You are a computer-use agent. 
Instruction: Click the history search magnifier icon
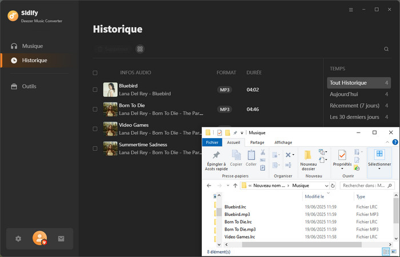tap(386, 50)
